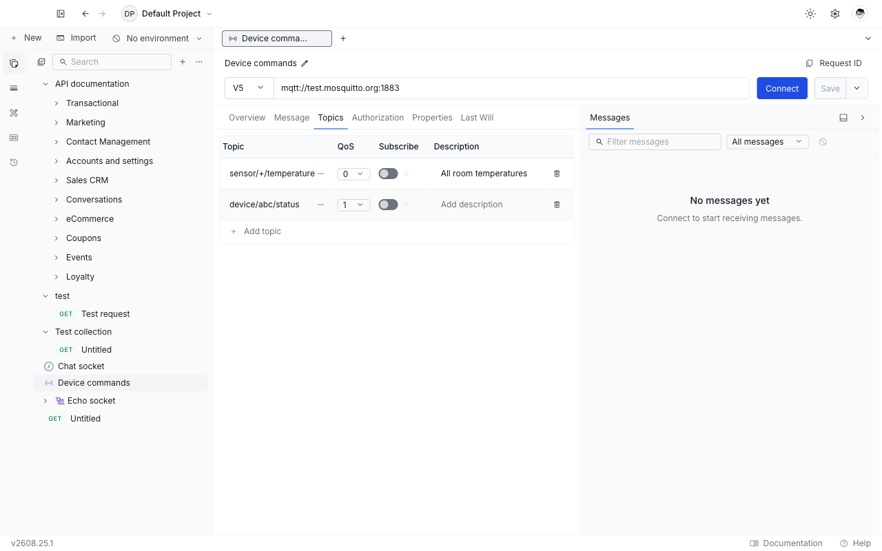
Task: Click the collection filter icon left of Search
Action: pos(41,62)
